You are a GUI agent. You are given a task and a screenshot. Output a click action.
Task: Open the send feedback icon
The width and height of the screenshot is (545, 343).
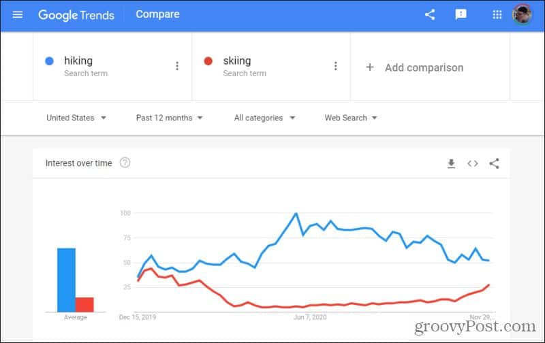point(461,14)
